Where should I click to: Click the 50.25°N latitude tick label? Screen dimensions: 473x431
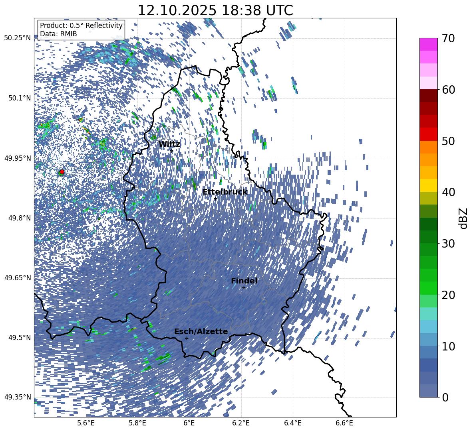18,38
